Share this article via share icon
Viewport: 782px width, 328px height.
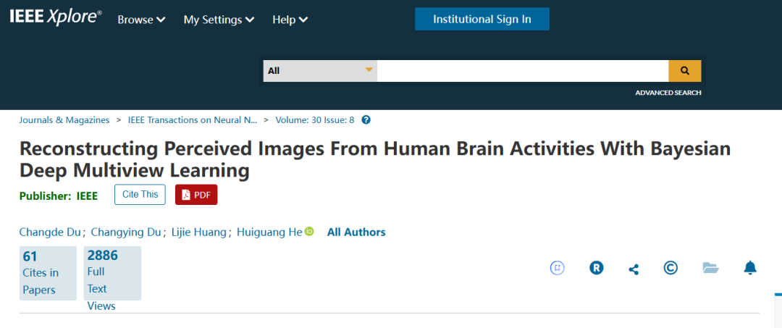634,269
